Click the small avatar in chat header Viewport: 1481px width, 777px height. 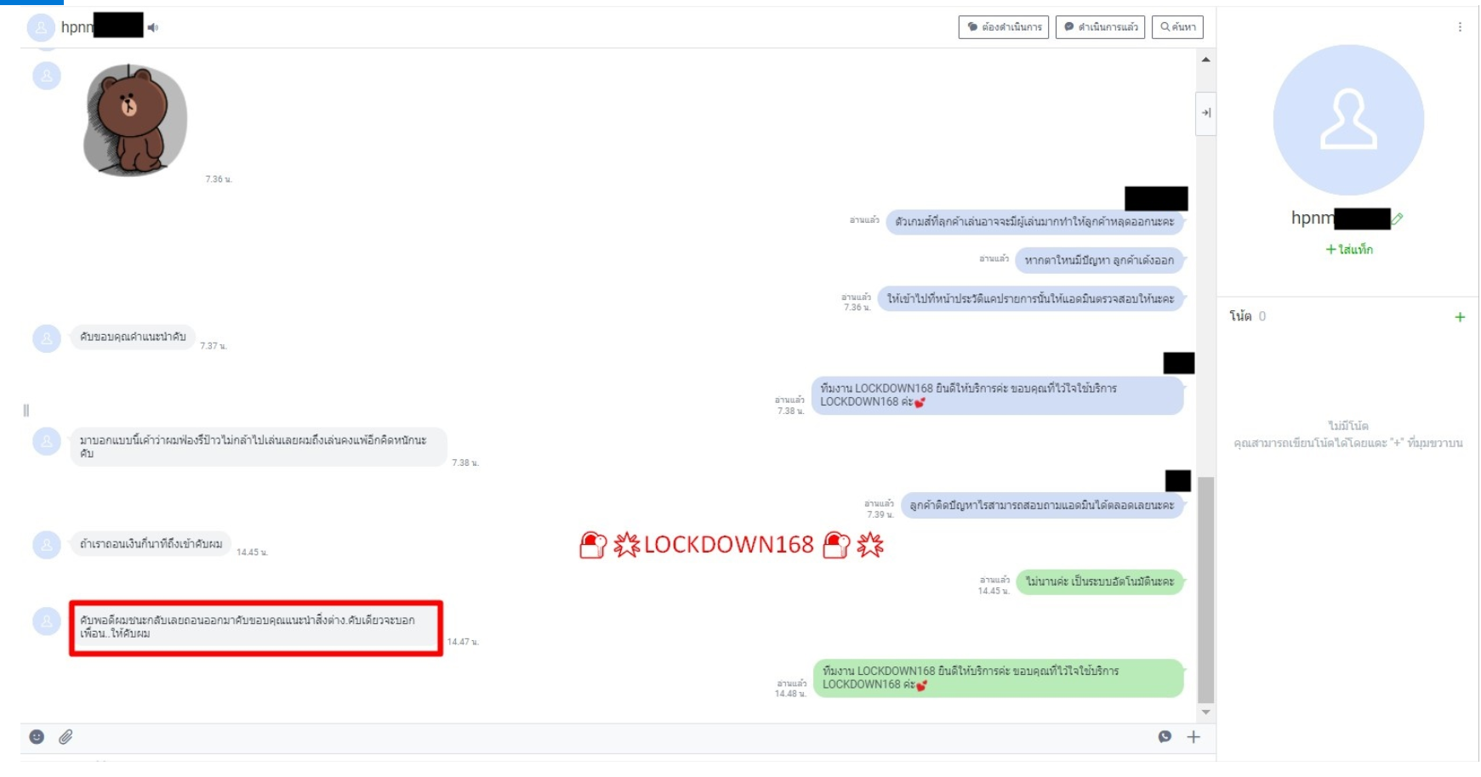(41, 28)
